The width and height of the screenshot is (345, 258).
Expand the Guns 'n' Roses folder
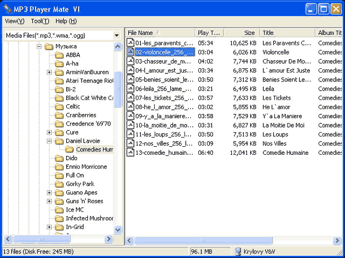[x=49, y=201]
